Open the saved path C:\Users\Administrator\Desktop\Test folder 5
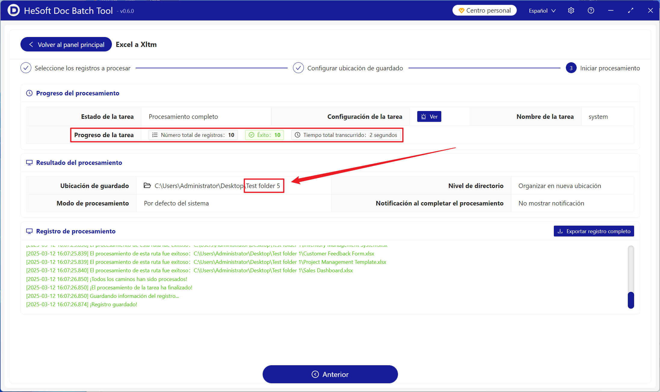Screen dimensions: 660x392 click(217, 186)
